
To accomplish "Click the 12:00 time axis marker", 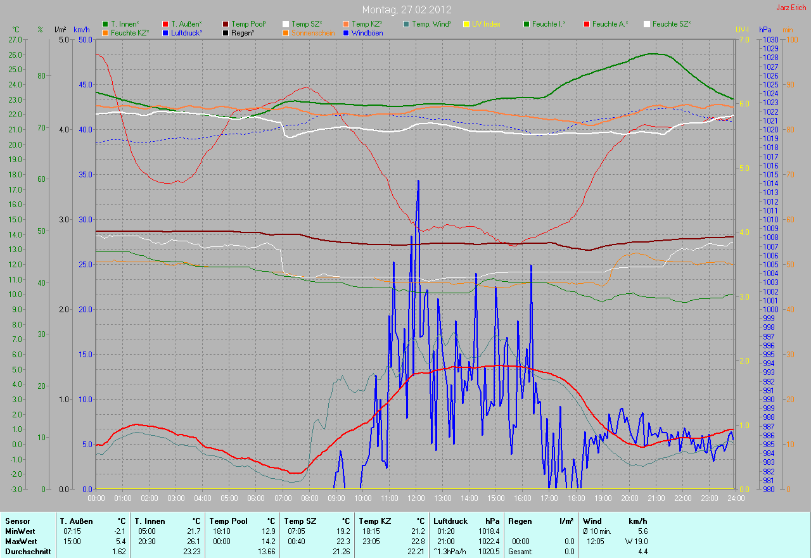I will tap(416, 498).
